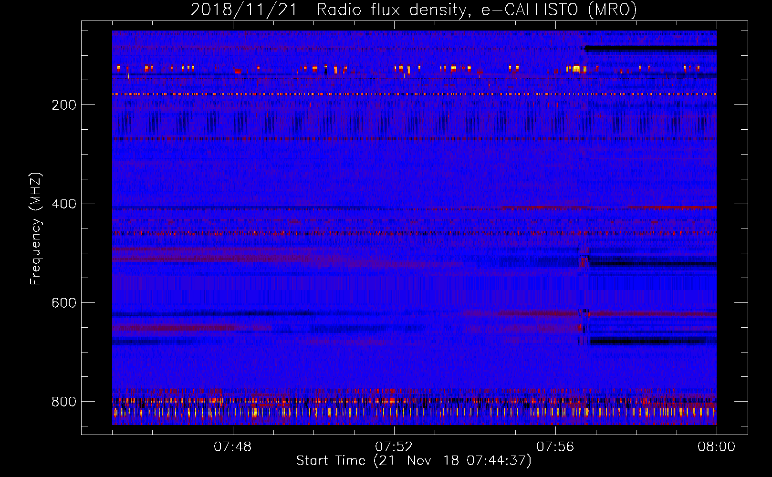Click the 08:00 time tick label
772x477 pixels.
point(717,447)
